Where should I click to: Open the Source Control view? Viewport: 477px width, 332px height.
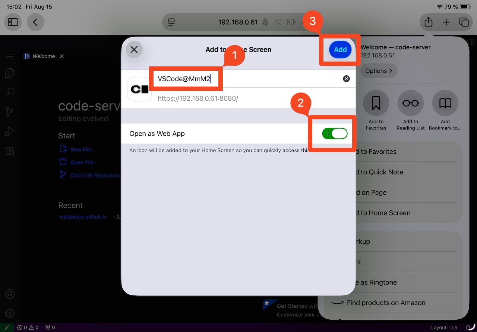tap(10, 112)
